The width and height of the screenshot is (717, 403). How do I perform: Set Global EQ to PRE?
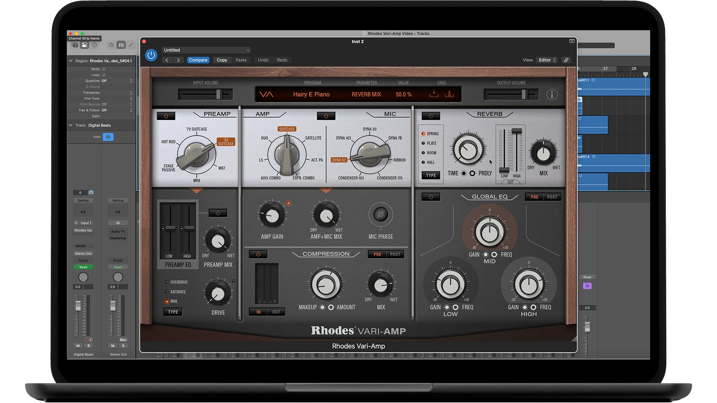tap(534, 197)
